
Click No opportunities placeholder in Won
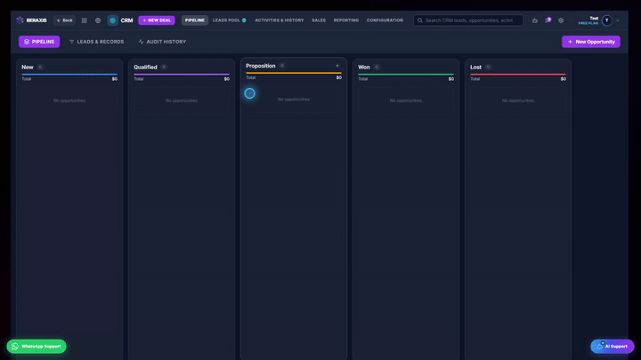tap(406, 100)
